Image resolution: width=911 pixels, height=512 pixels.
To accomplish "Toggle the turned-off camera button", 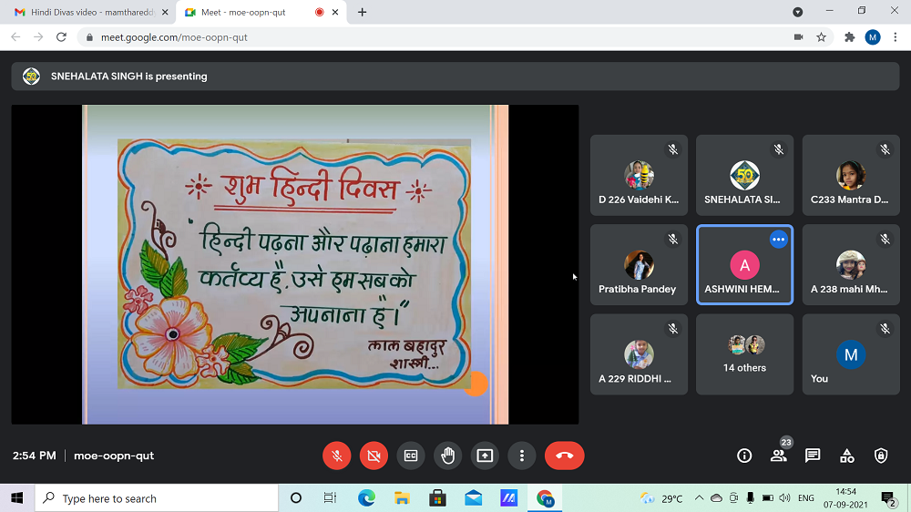I will 374,456.
